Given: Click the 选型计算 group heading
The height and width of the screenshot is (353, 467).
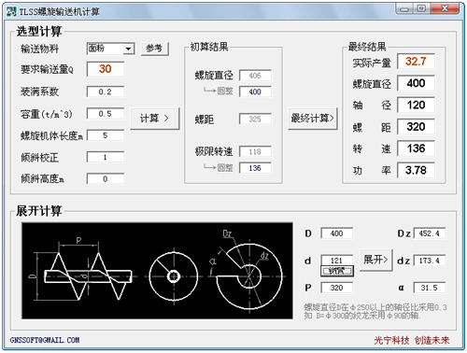Looking at the screenshot, I should [39, 31].
